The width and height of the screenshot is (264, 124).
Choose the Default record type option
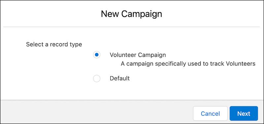click(x=97, y=79)
